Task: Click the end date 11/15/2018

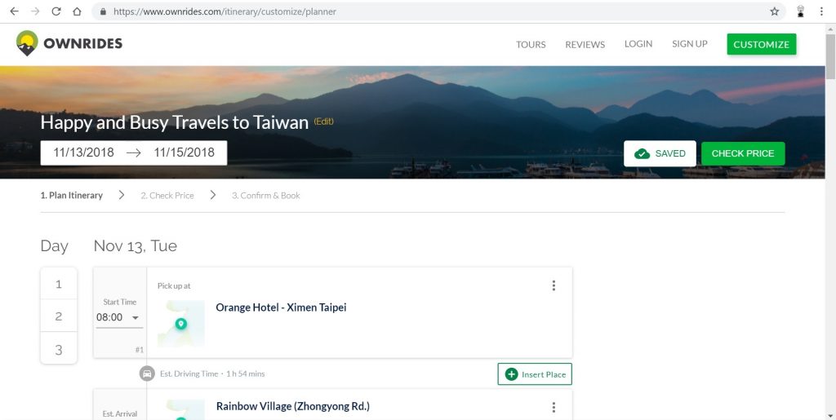Action: pos(184,153)
